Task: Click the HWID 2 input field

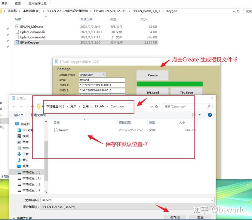Action: [102, 90]
